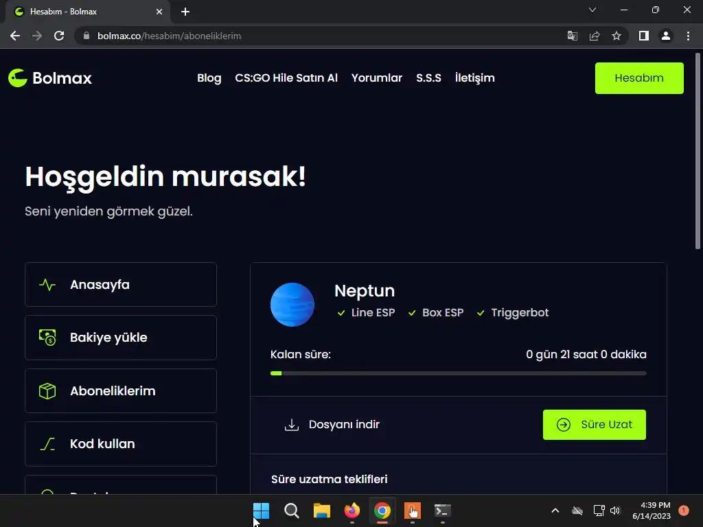The width and height of the screenshot is (703, 527).
Task: Click the Neptun subscription title
Action: click(365, 291)
